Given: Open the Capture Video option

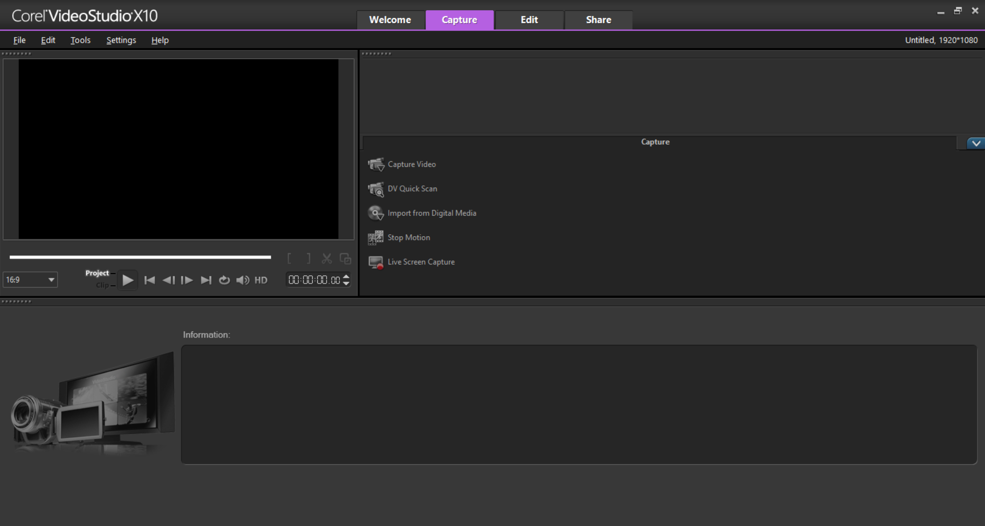Looking at the screenshot, I should (x=402, y=164).
